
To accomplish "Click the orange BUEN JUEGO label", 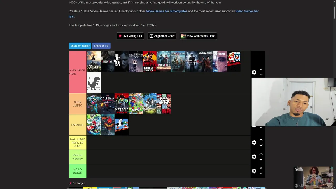I will point(77,104).
